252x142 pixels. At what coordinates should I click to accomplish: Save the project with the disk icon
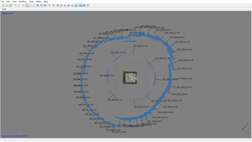11,5
